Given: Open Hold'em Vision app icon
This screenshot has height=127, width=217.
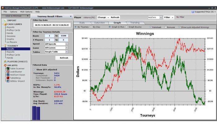Looking at the screenshot, I should 8,75.
